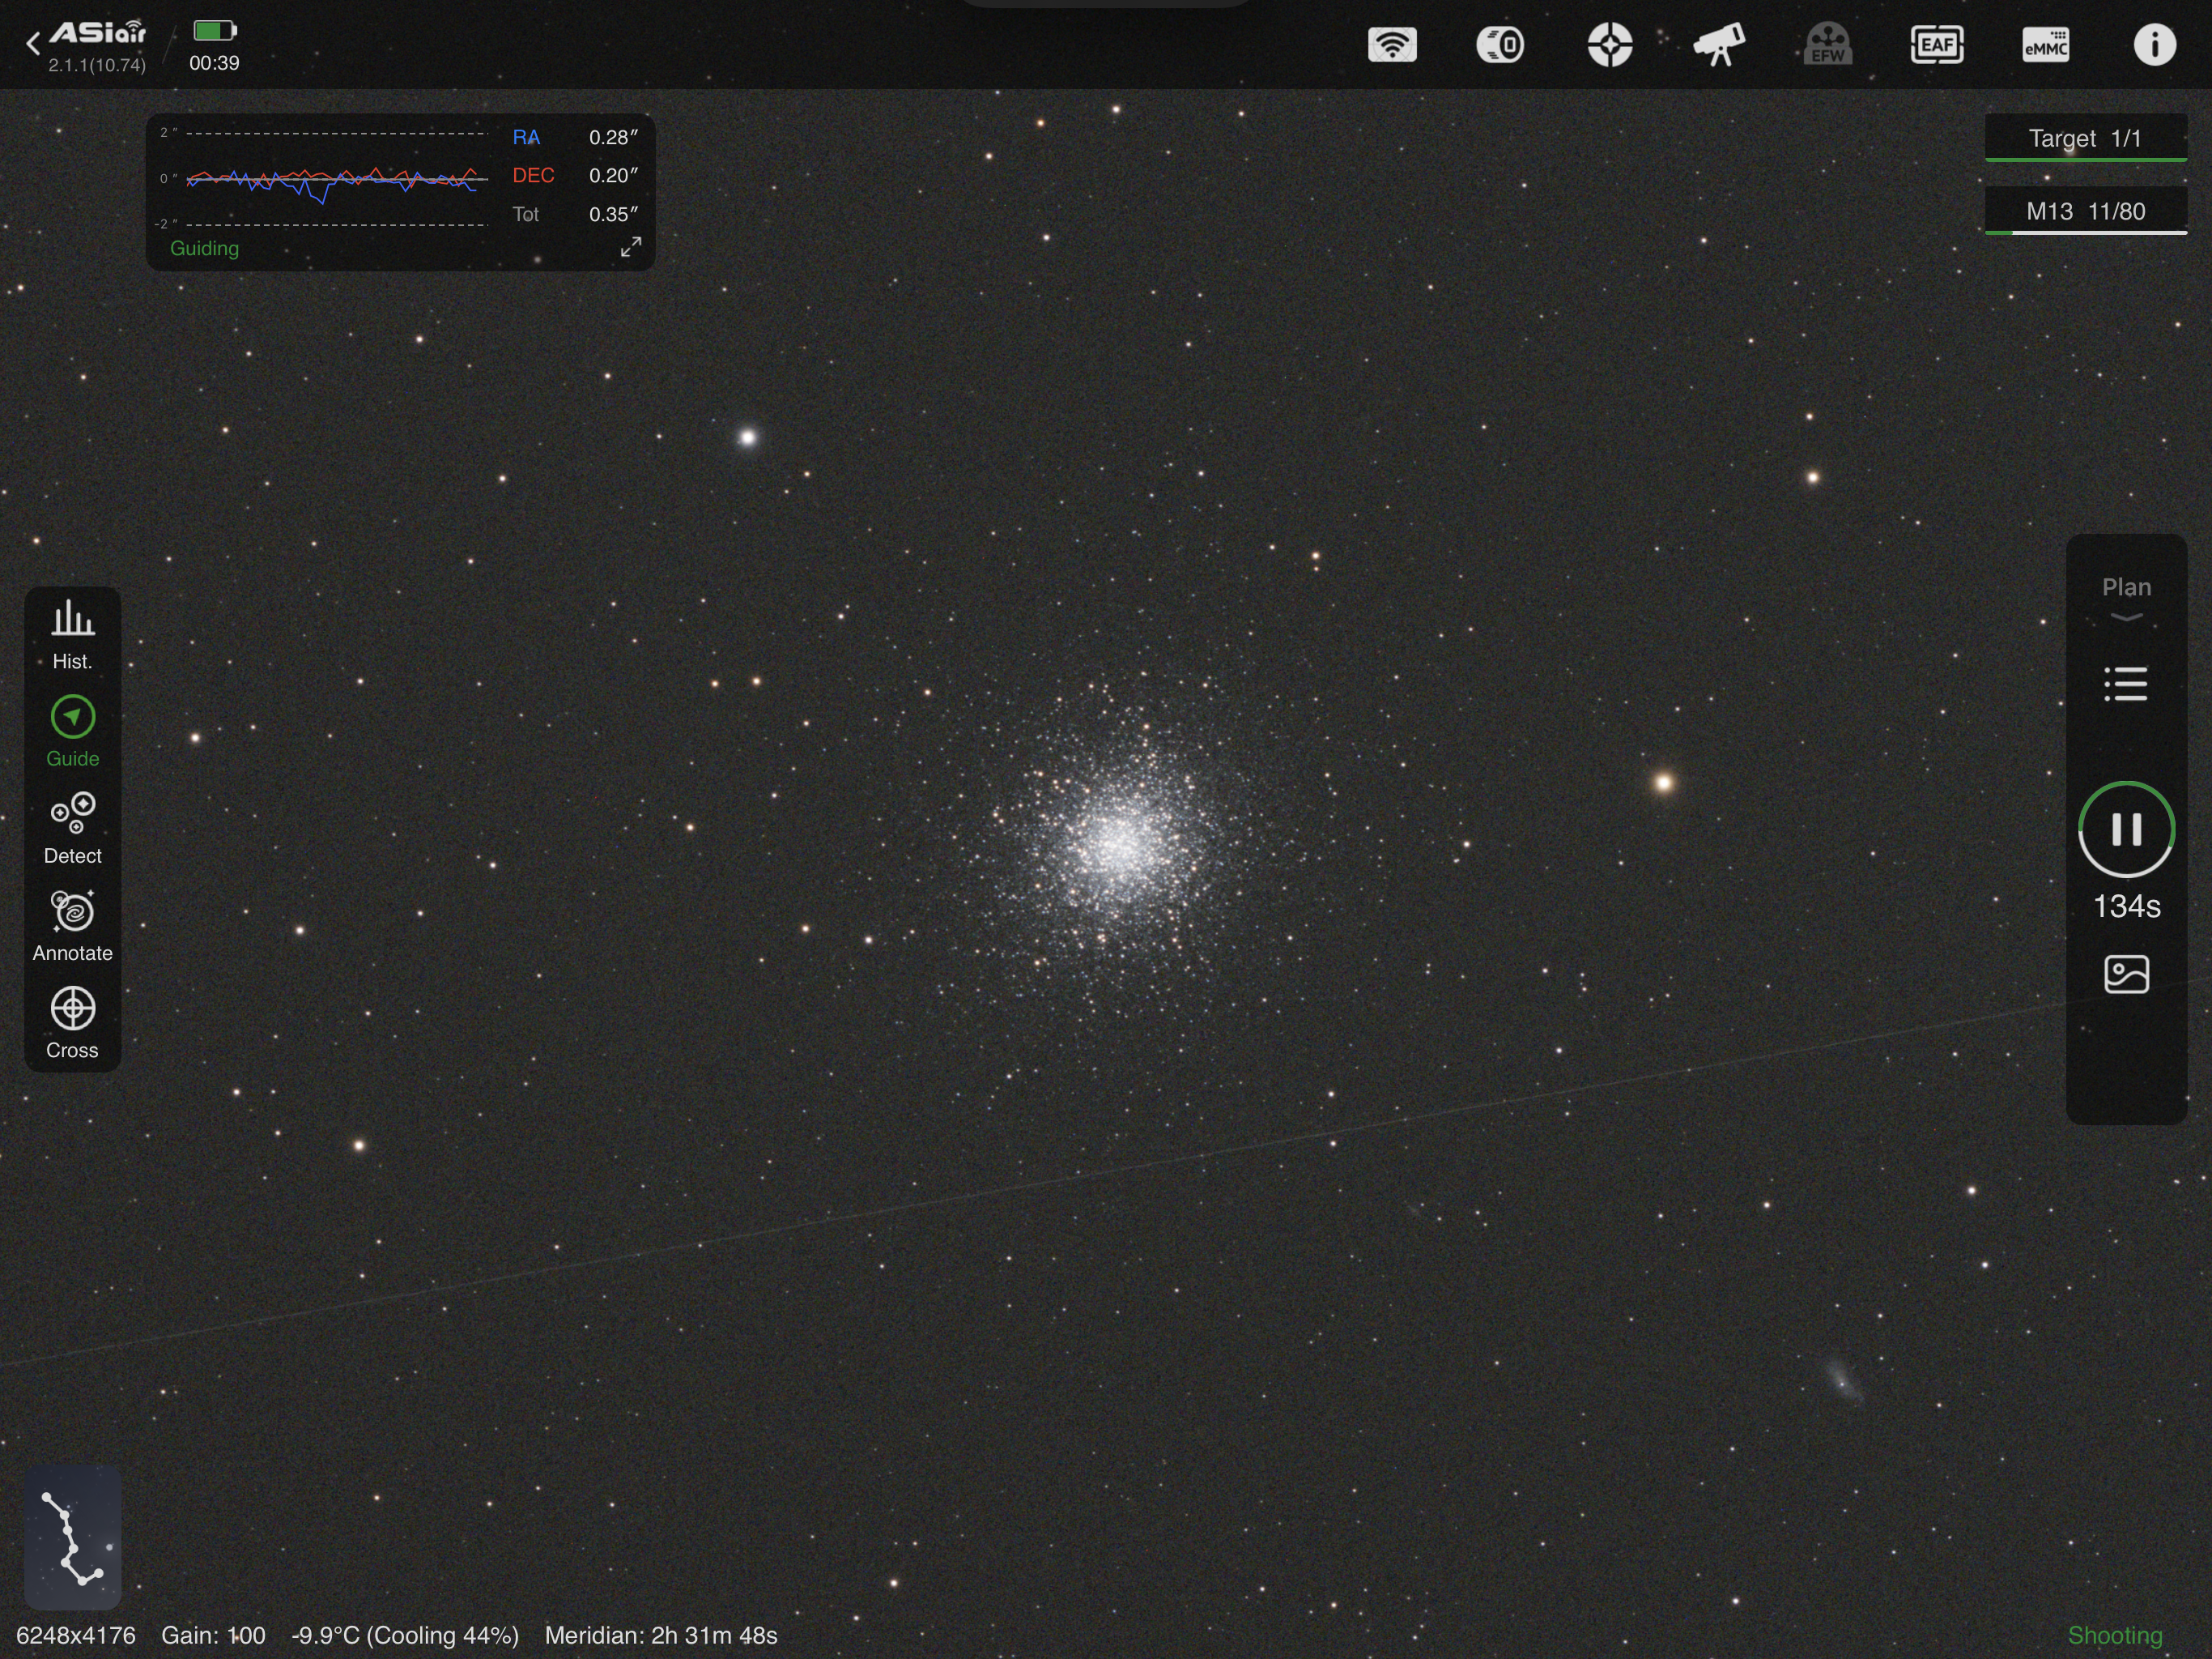Open EAF focuser settings

[1937, 45]
